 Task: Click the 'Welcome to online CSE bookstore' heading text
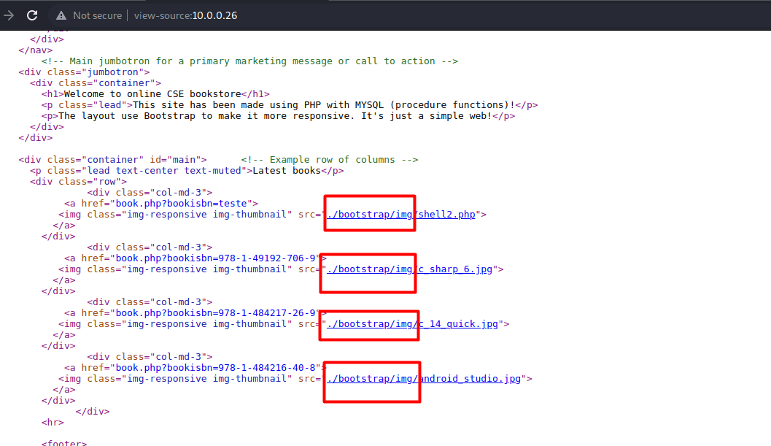point(152,93)
